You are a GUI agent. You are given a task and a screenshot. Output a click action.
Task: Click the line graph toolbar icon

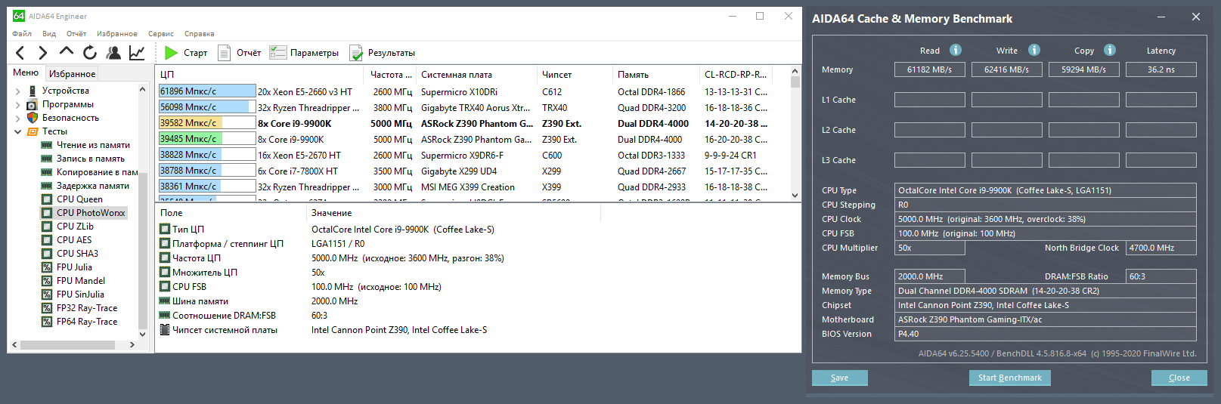(137, 53)
